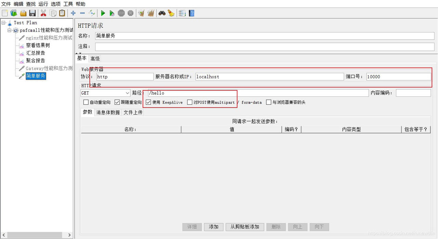
Task: Click the Paste clipboard icon
Action: [62, 13]
